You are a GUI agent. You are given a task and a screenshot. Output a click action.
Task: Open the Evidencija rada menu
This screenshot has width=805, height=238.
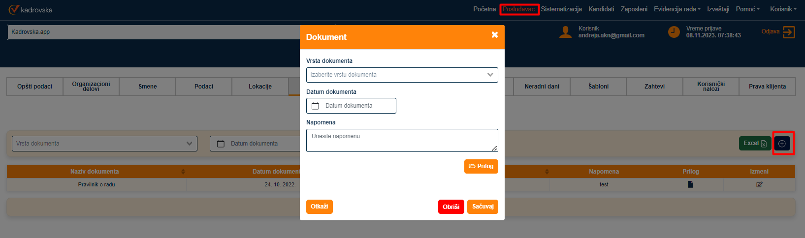[x=676, y=9]
